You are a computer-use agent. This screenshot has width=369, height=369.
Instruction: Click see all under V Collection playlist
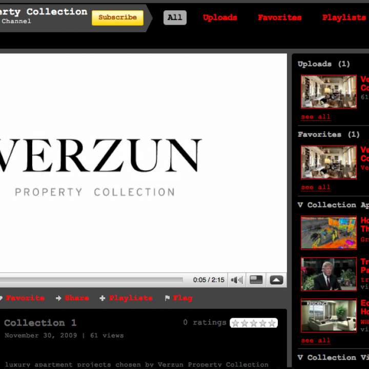click(x=316, y=340)
